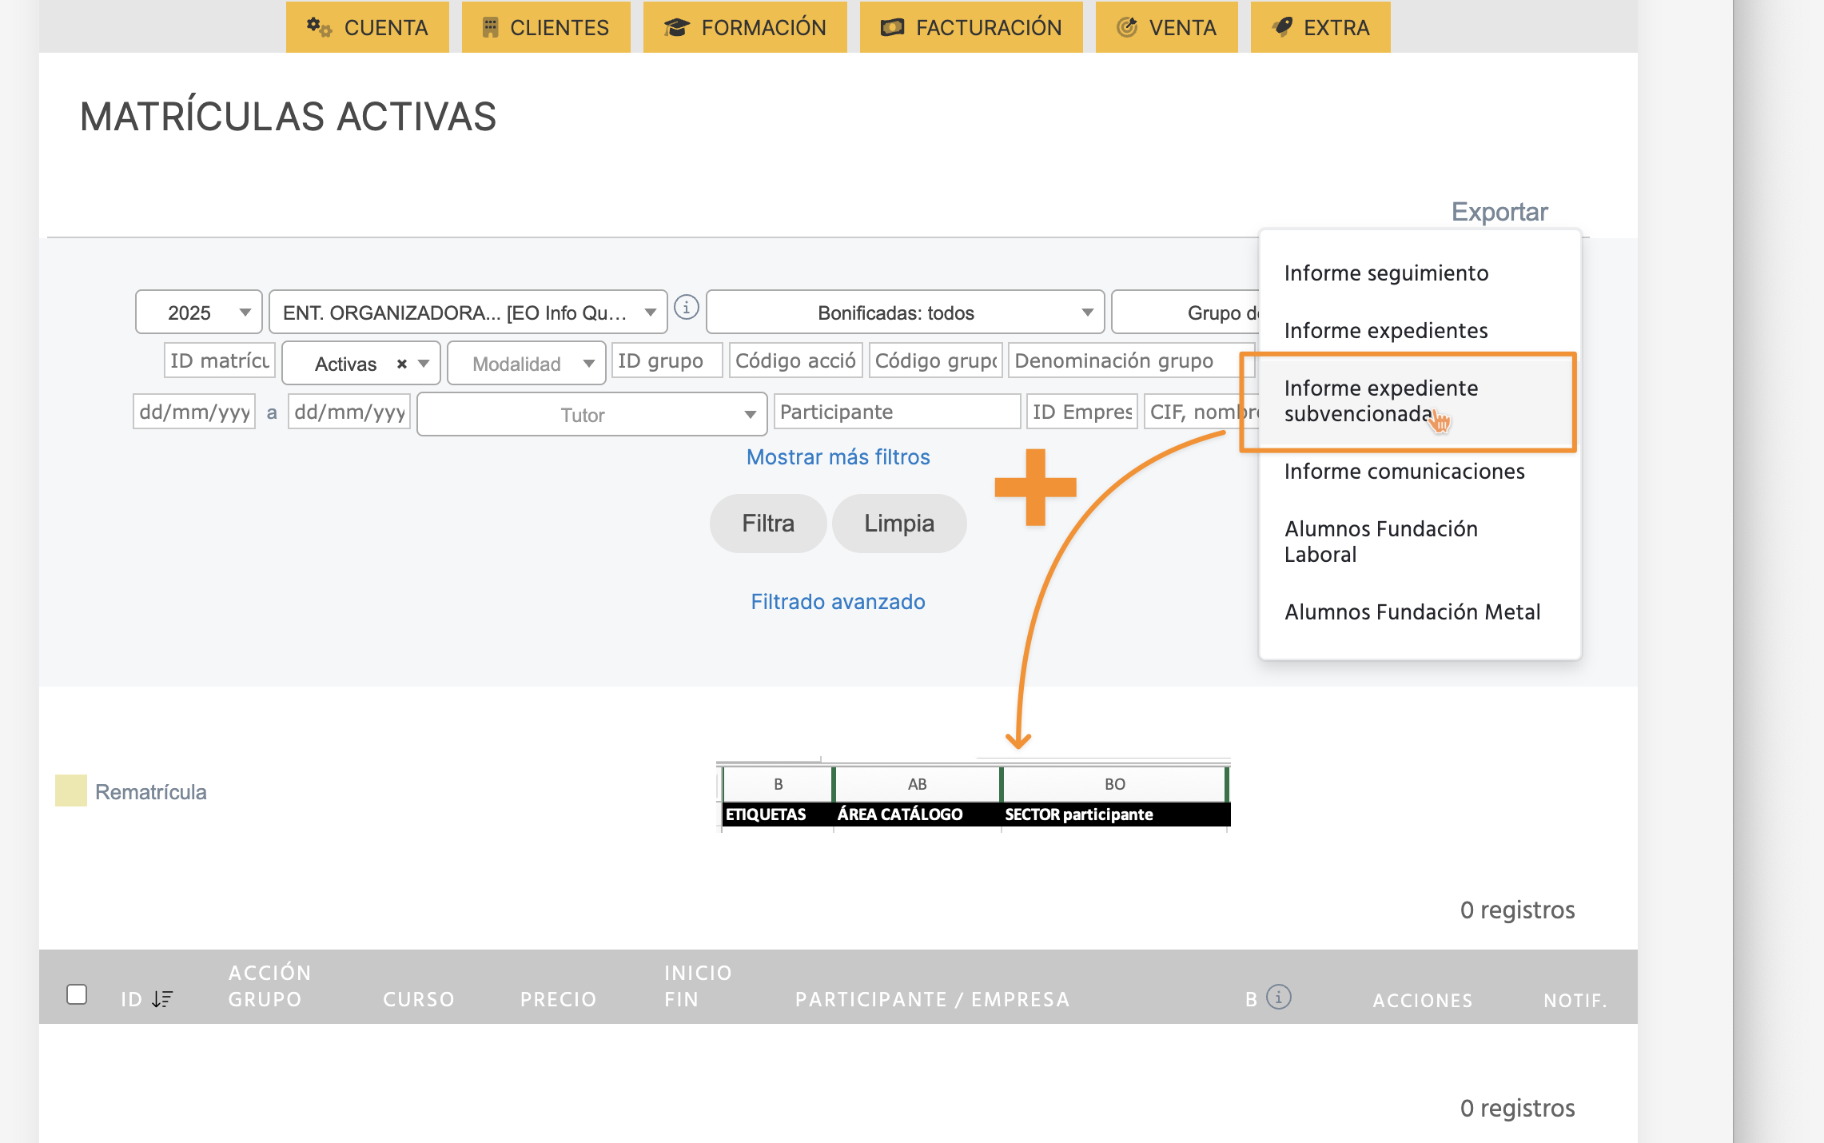Screen dimensions: 1824x1143
Task: Click the banknote icon on FACTURACIÓN tab
Action: 892,27
